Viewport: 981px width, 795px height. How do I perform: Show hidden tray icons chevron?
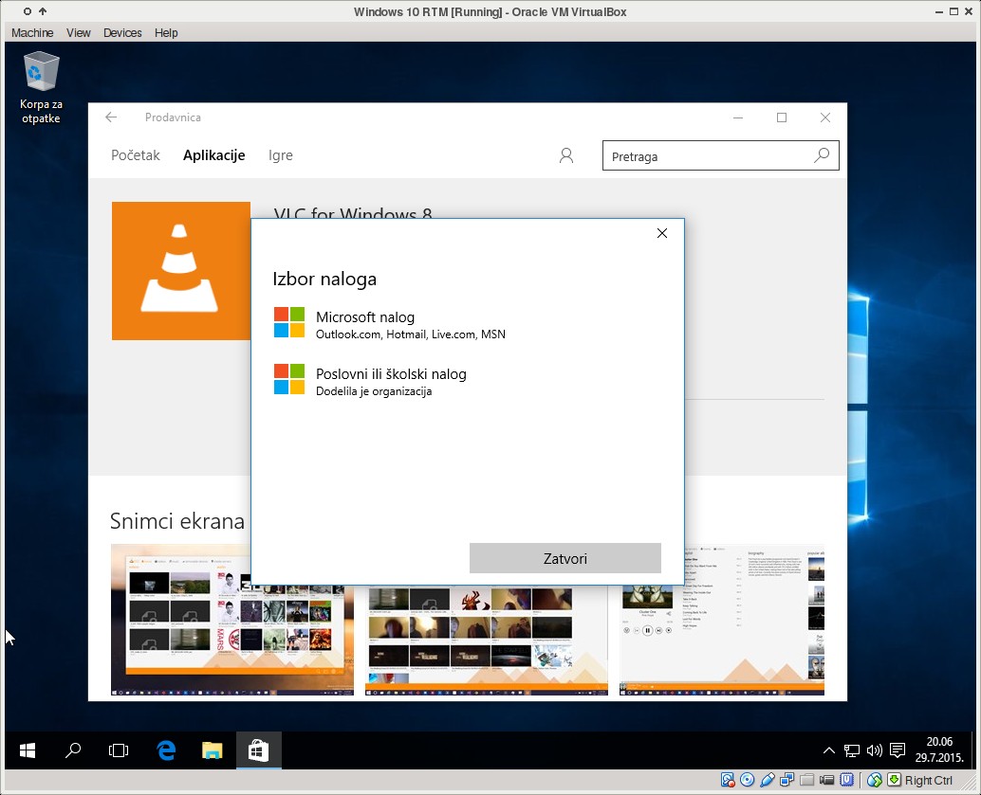click(829, 750)
